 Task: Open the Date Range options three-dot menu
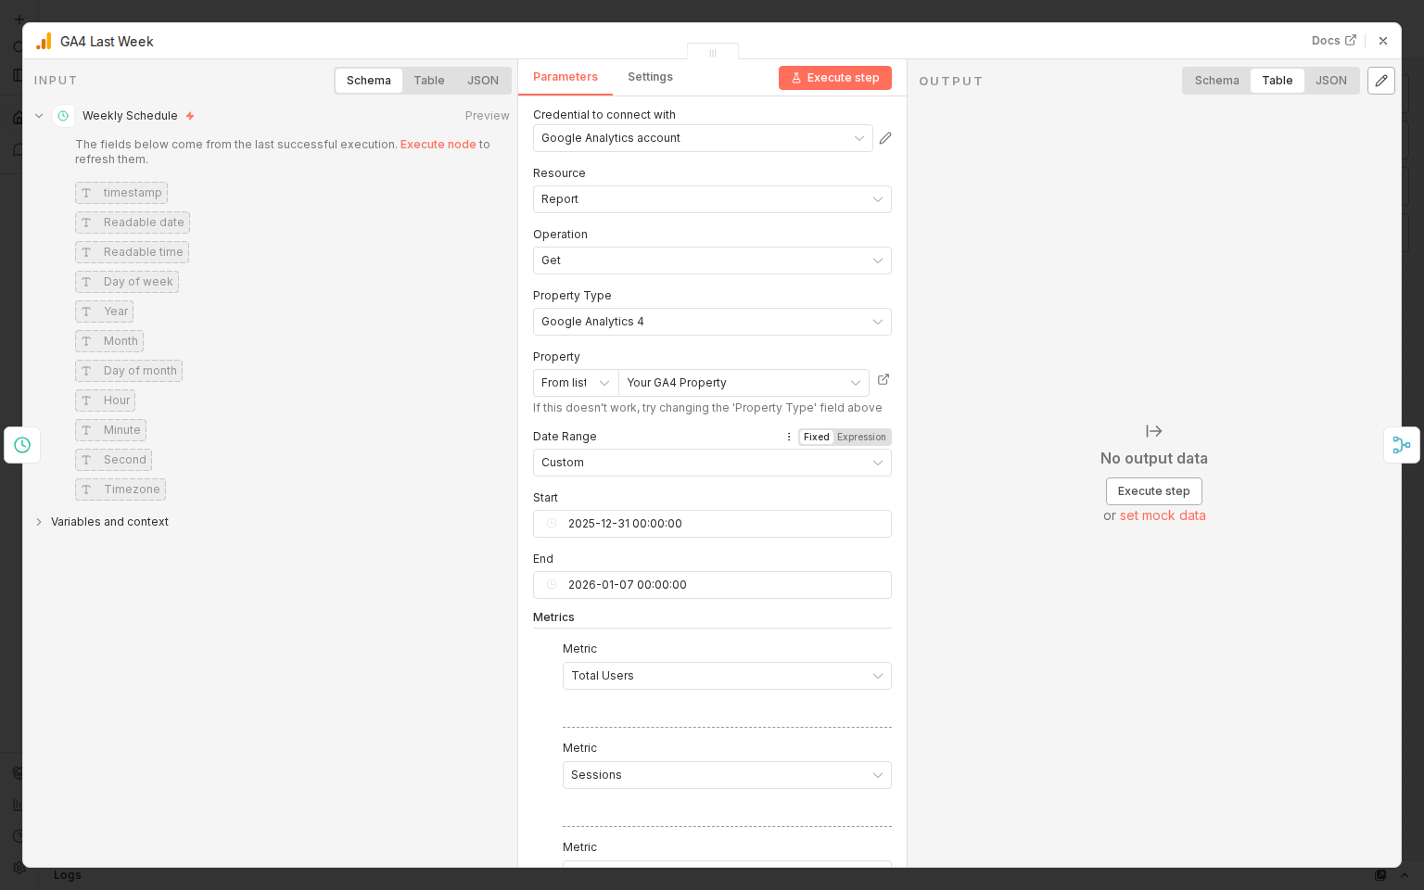pyautogui.click(x=789, y=437)
